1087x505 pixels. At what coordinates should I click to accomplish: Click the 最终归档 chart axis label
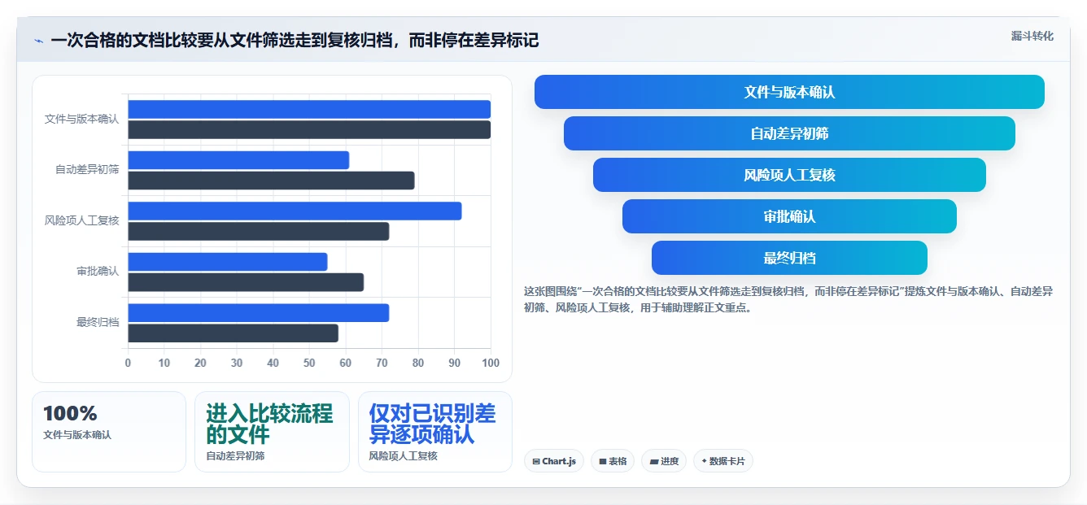98,322
